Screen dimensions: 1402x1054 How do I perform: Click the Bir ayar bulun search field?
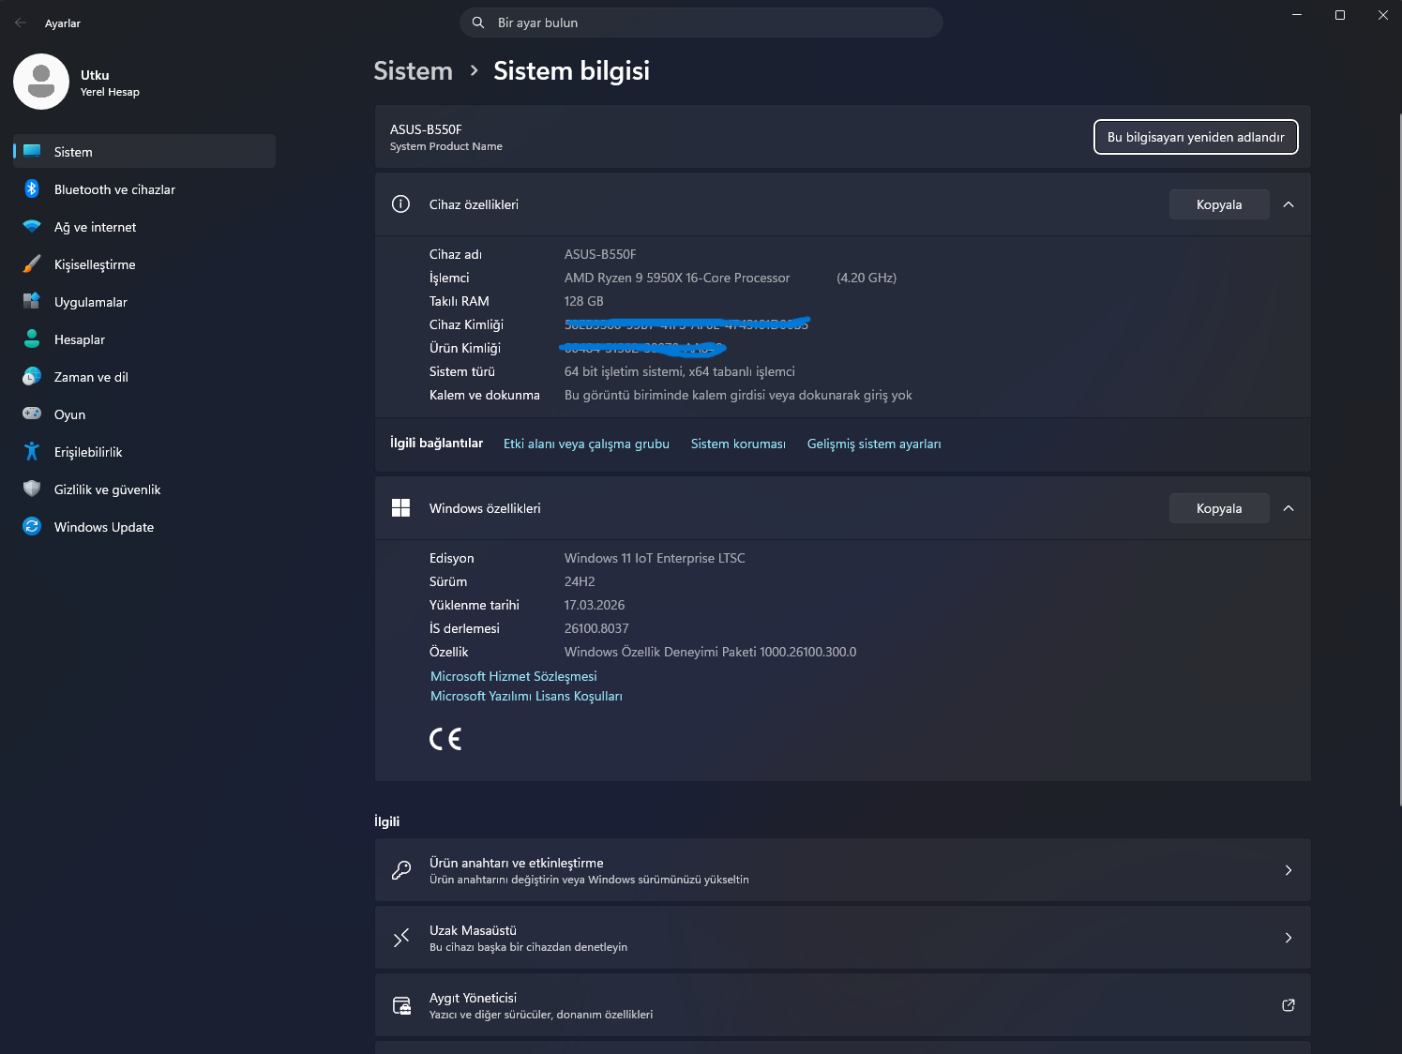tap(701, 23)
